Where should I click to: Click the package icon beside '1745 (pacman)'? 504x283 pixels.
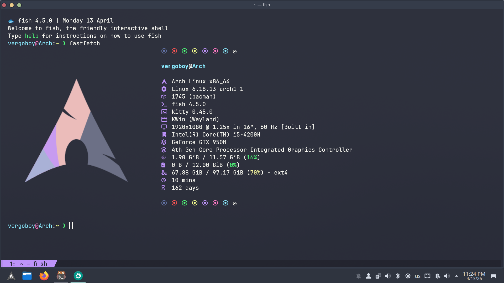(x=164, y=97)
